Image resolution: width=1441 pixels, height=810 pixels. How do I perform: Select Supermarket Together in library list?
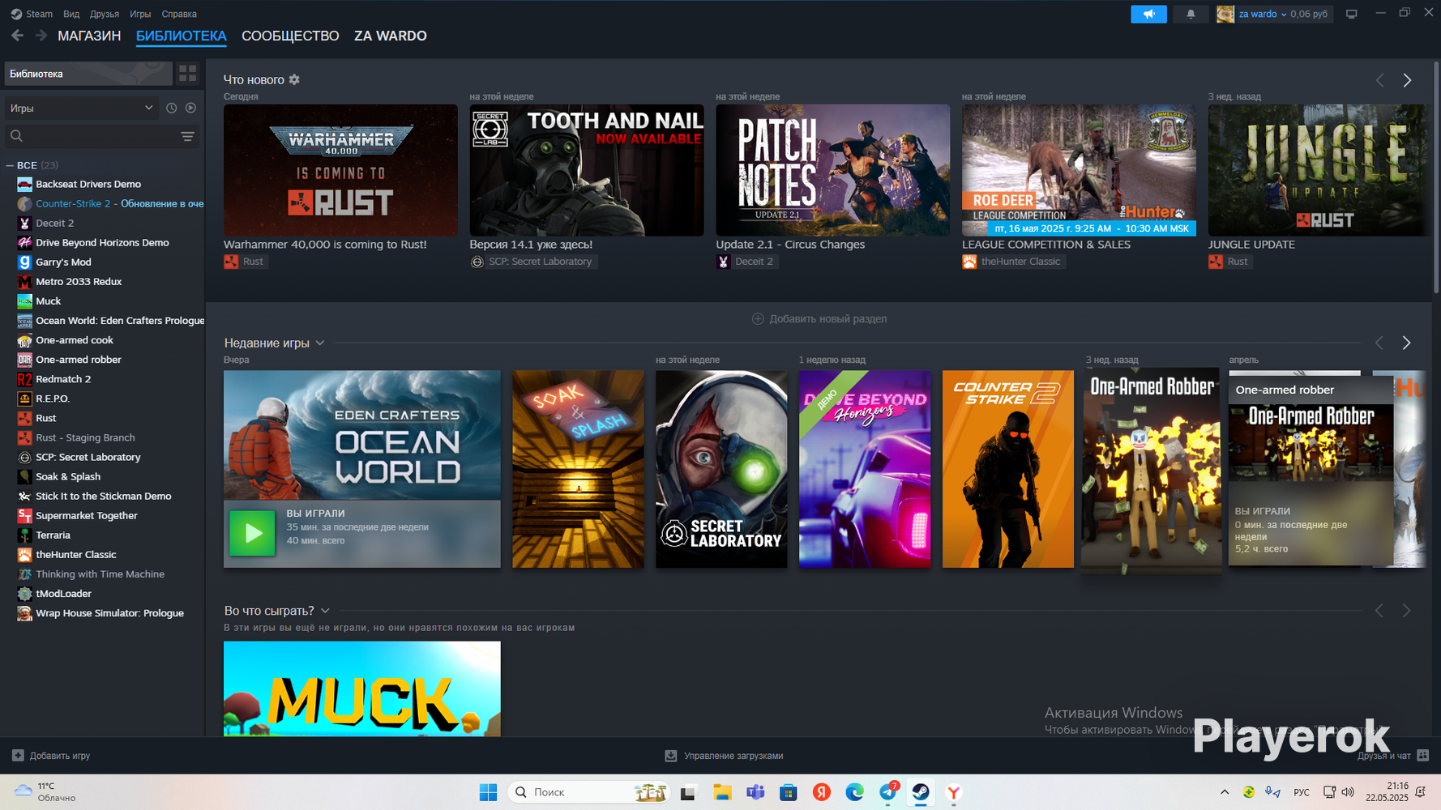tap(87, 515)
